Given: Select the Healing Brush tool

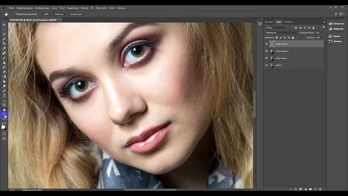Looking at the screenshot, I should [4, 53].
